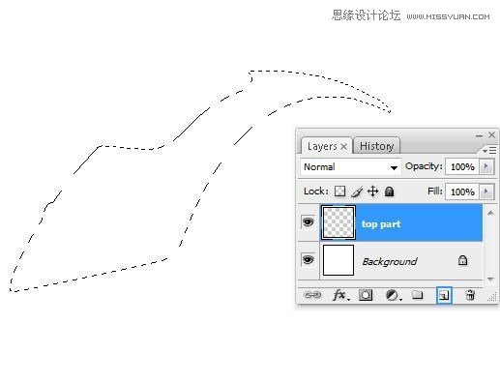Screen dimensions: 500x383
Task: Switch to the History tab
Action: click(x=376, y=146)
